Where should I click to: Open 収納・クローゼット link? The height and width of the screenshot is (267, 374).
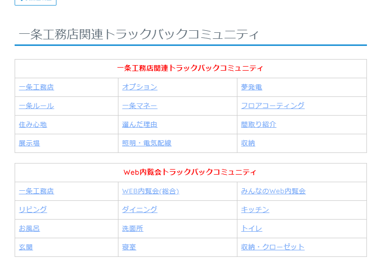273,247
